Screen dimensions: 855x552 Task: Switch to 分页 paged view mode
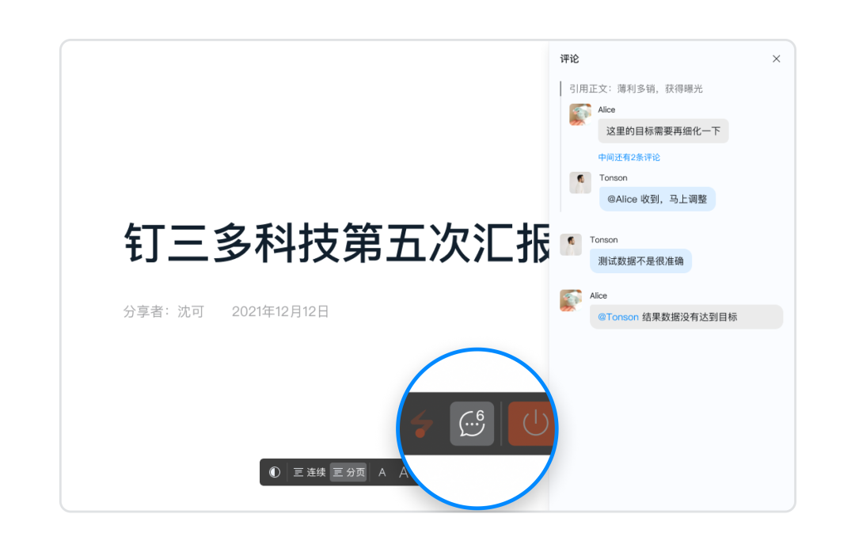pyautogui.click(x=348, y=472)
